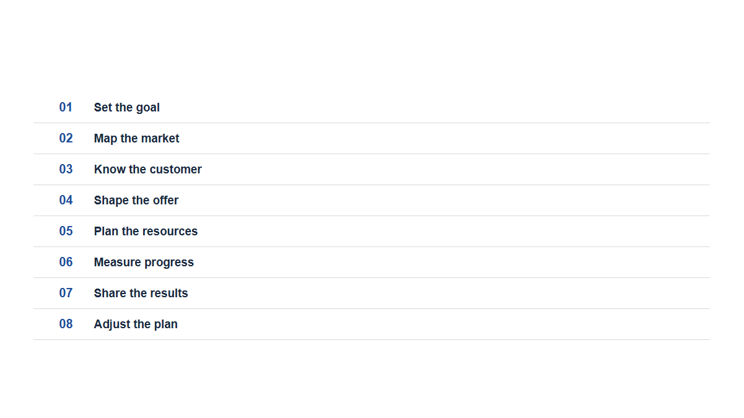This screenshot has height=418, width=744.
Task: Click the 05 step marker
Action: coord(66,231)
